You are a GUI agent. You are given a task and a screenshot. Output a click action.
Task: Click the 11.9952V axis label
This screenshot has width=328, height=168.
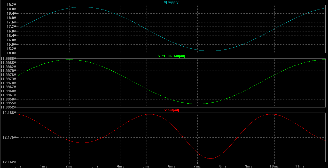click(x=9, y=107)
